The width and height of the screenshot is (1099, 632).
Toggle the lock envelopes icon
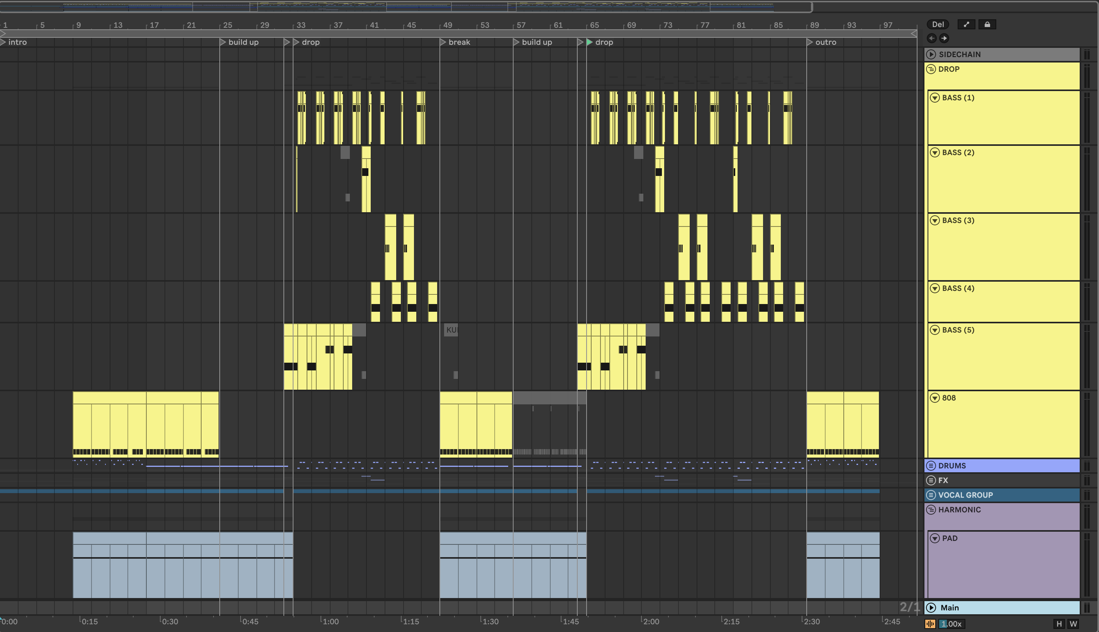(x=987, y=24)
